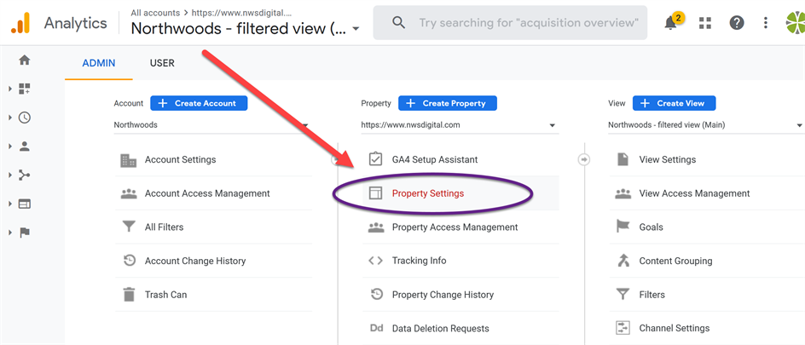Open the Behavior icon in sidebar
Viewport: 805px width, 345px height.
pyautogui.click(x=24, y=204)
